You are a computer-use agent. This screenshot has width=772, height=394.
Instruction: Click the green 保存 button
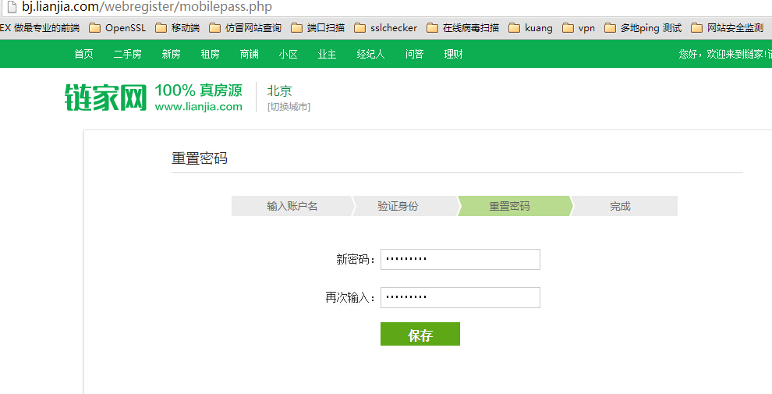pyautogui.click(x=420, y=334)
